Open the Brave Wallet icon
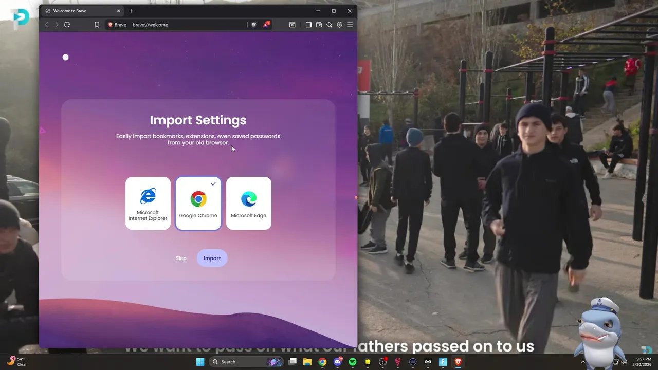This screenshot has height=370, width=658. pyautogui.click(x=319, y=25)
